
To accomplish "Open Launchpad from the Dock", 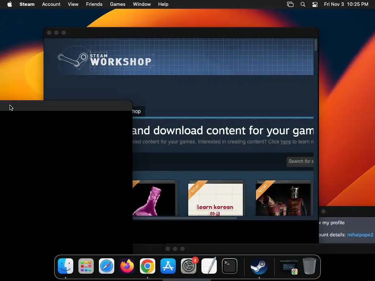I will (x=86, y=266).
